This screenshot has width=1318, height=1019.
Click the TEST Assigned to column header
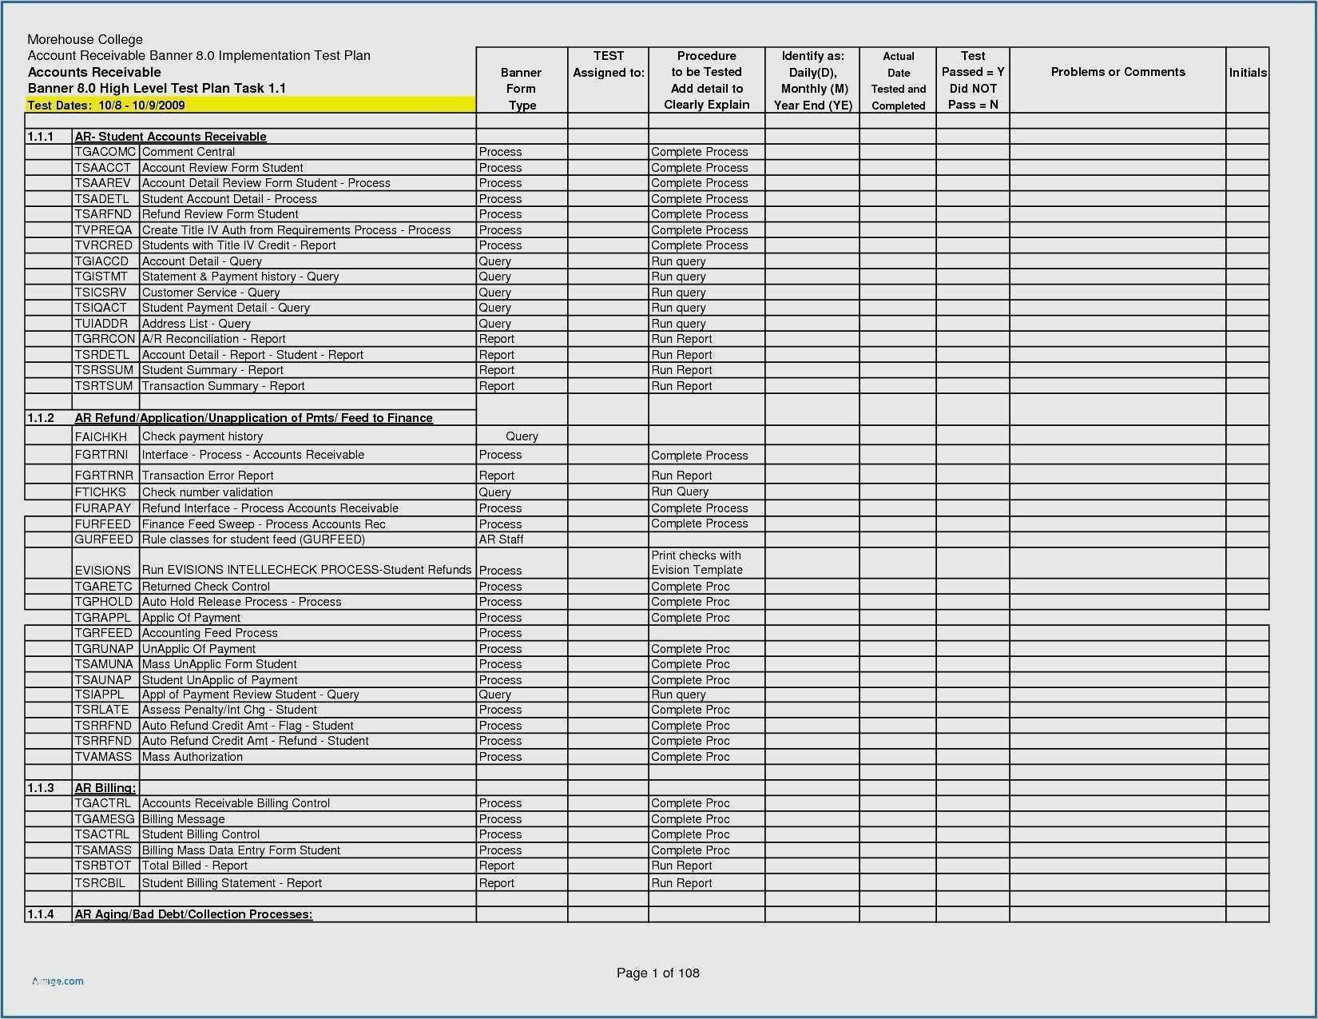point(608,65)
